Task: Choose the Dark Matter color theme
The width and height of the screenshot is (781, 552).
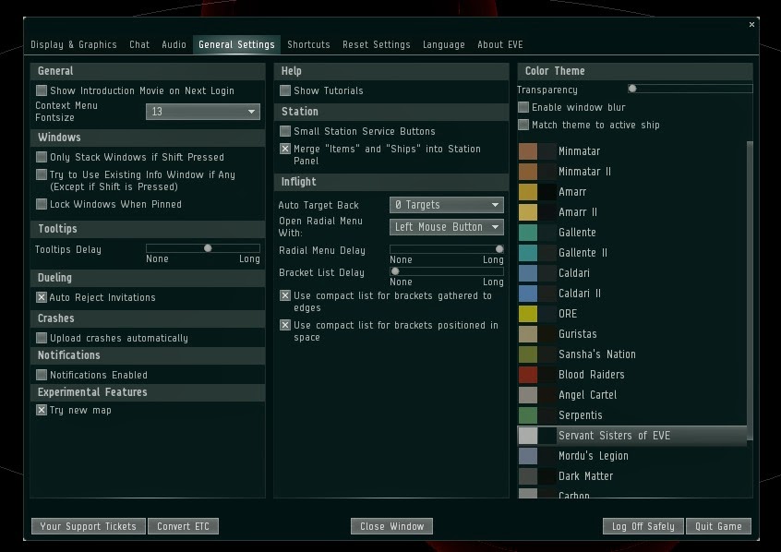Action: tap(632, 476)
